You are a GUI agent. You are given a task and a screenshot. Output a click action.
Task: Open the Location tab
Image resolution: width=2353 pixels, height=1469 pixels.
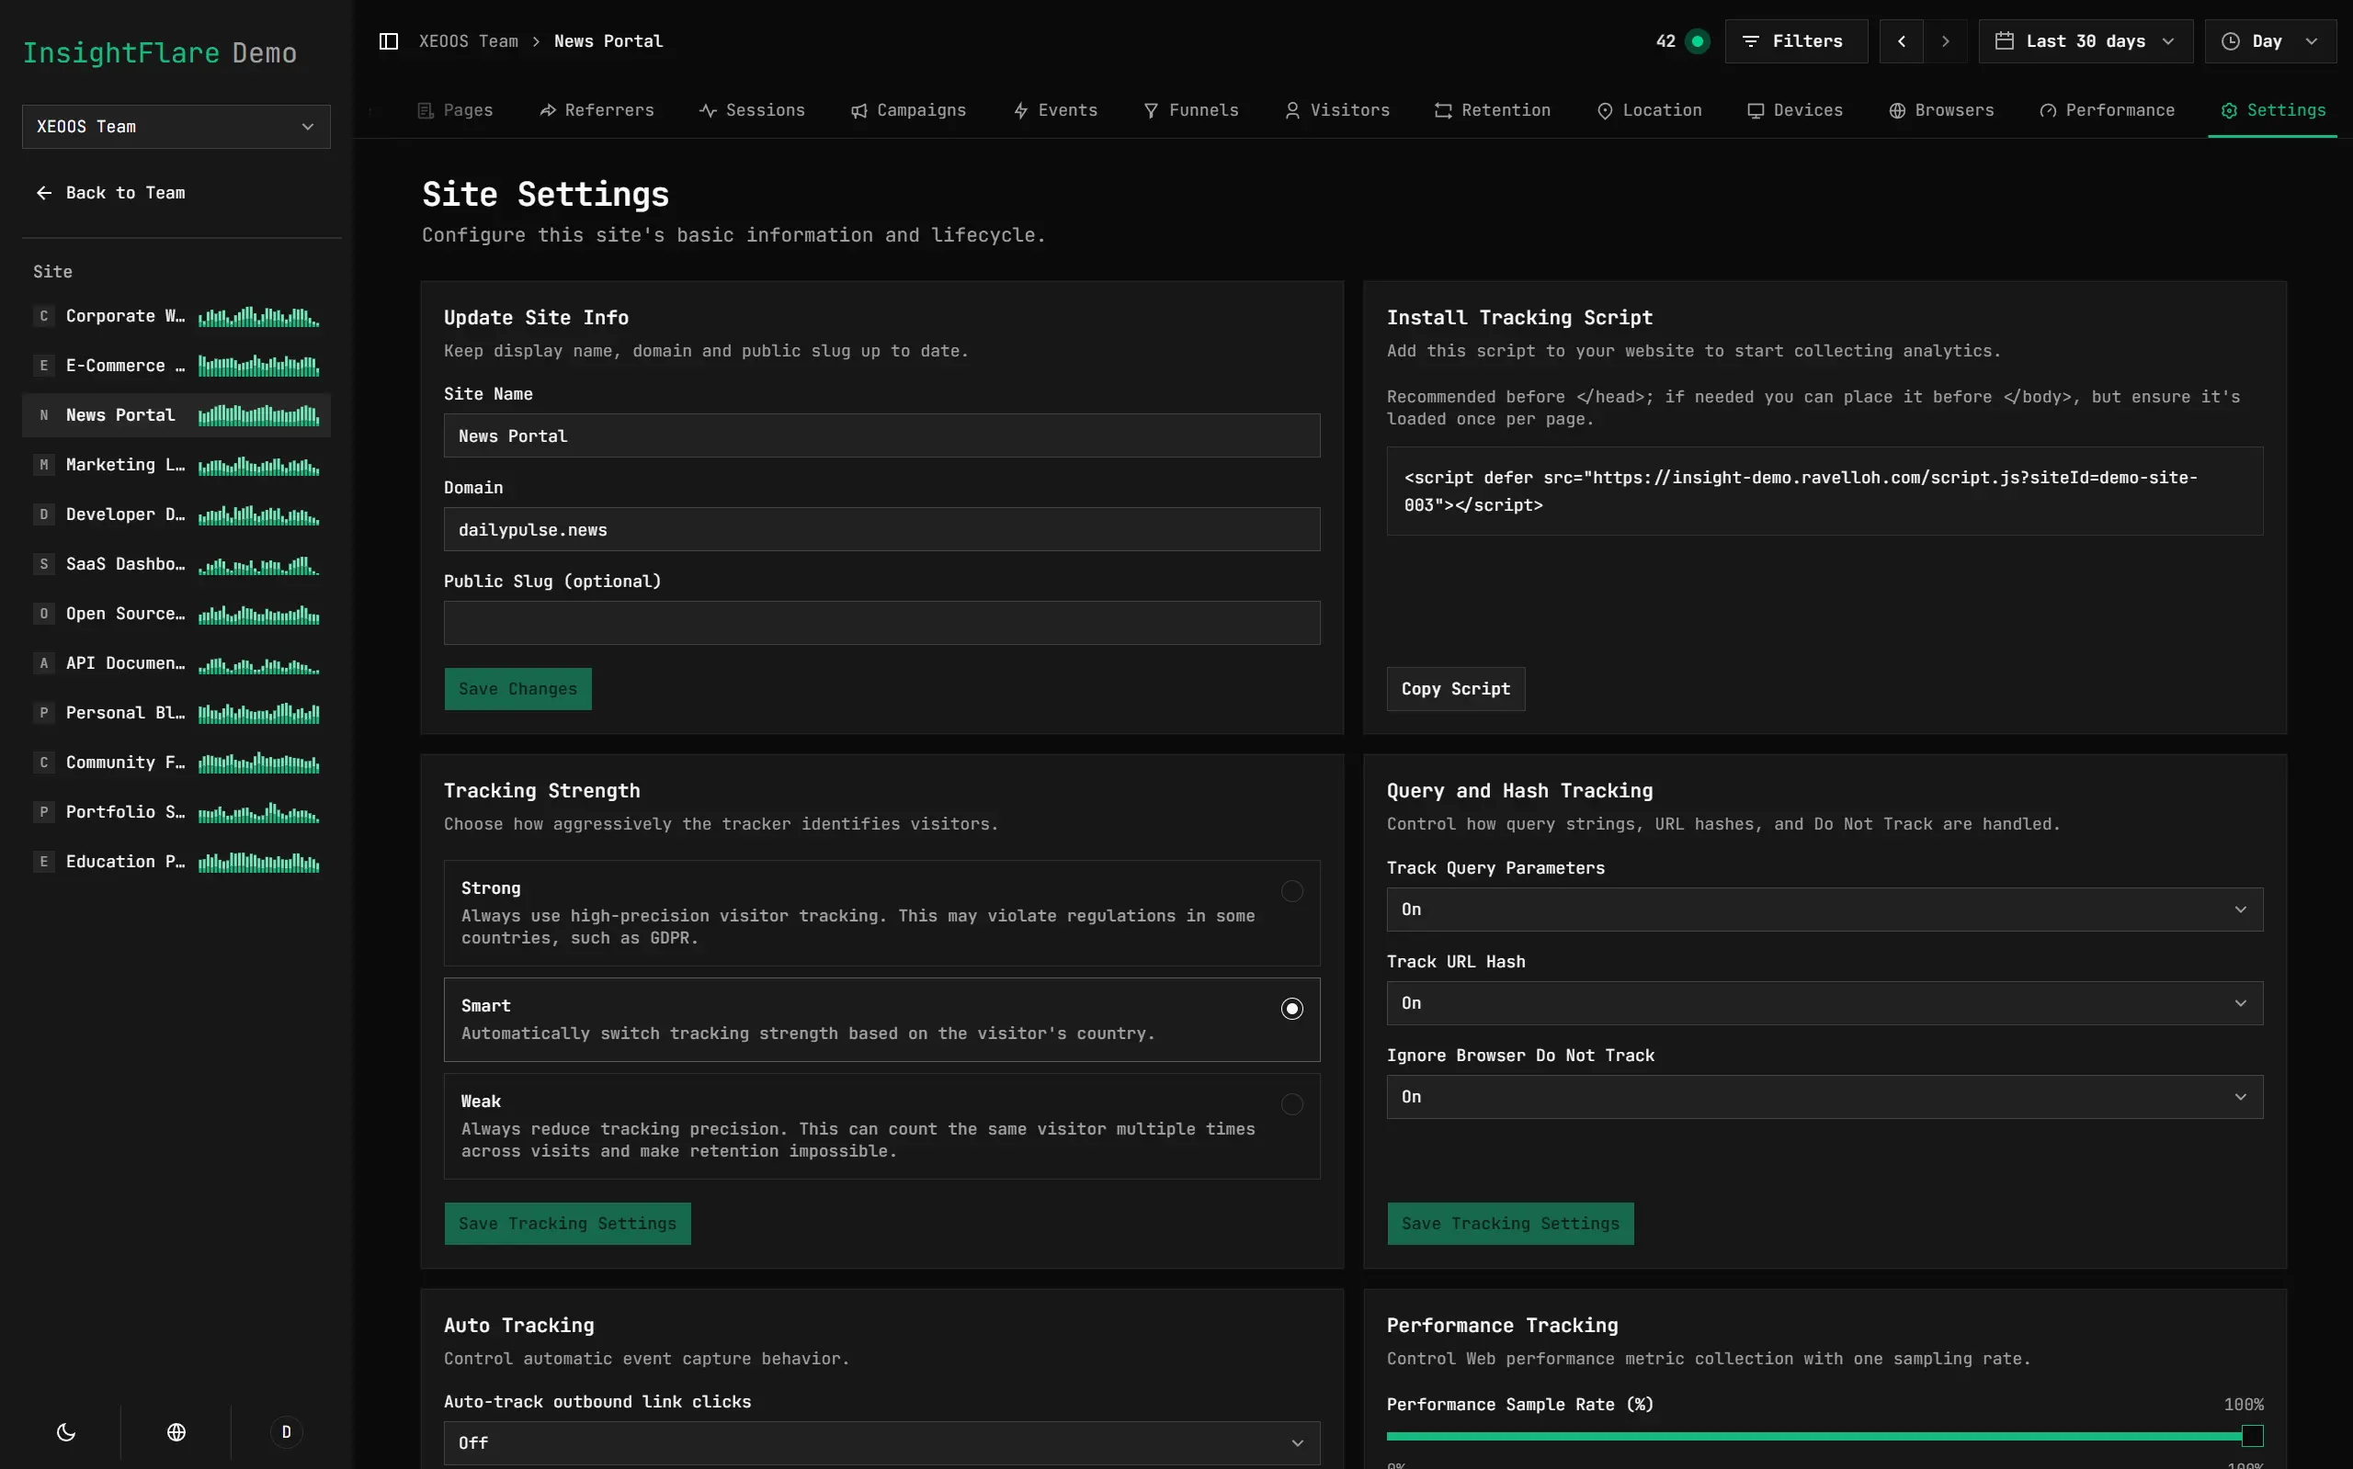coord(1650,111)
